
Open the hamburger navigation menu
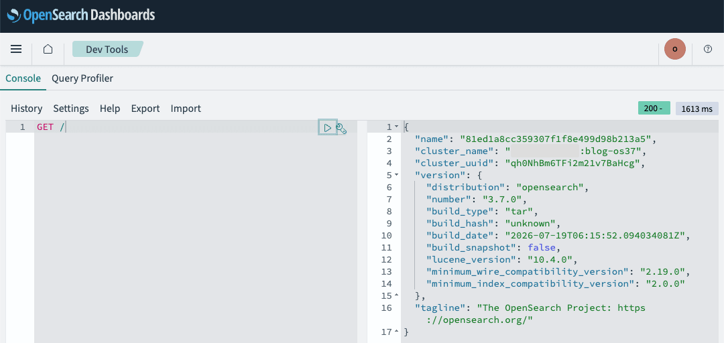click(16, 49)
